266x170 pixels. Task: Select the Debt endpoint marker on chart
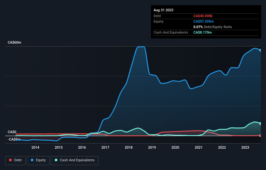click(260, 136)
